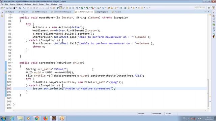This screenshot has height=121, width=216.
Task: Click the Smart Insert status entry
Action: 157,114
